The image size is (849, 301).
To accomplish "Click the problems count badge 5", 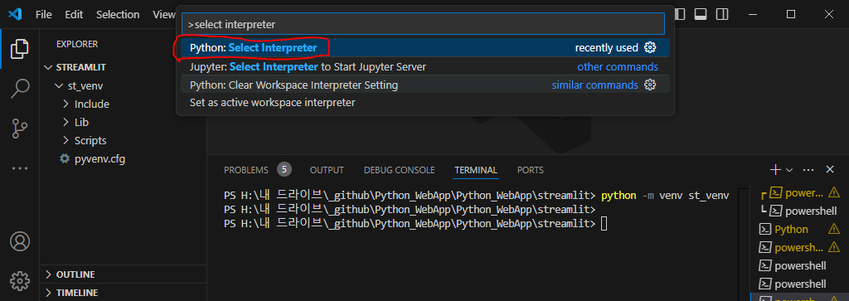I will [284, 170].
